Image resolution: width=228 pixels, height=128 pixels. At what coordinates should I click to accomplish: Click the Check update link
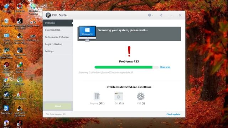coord(173,114)
